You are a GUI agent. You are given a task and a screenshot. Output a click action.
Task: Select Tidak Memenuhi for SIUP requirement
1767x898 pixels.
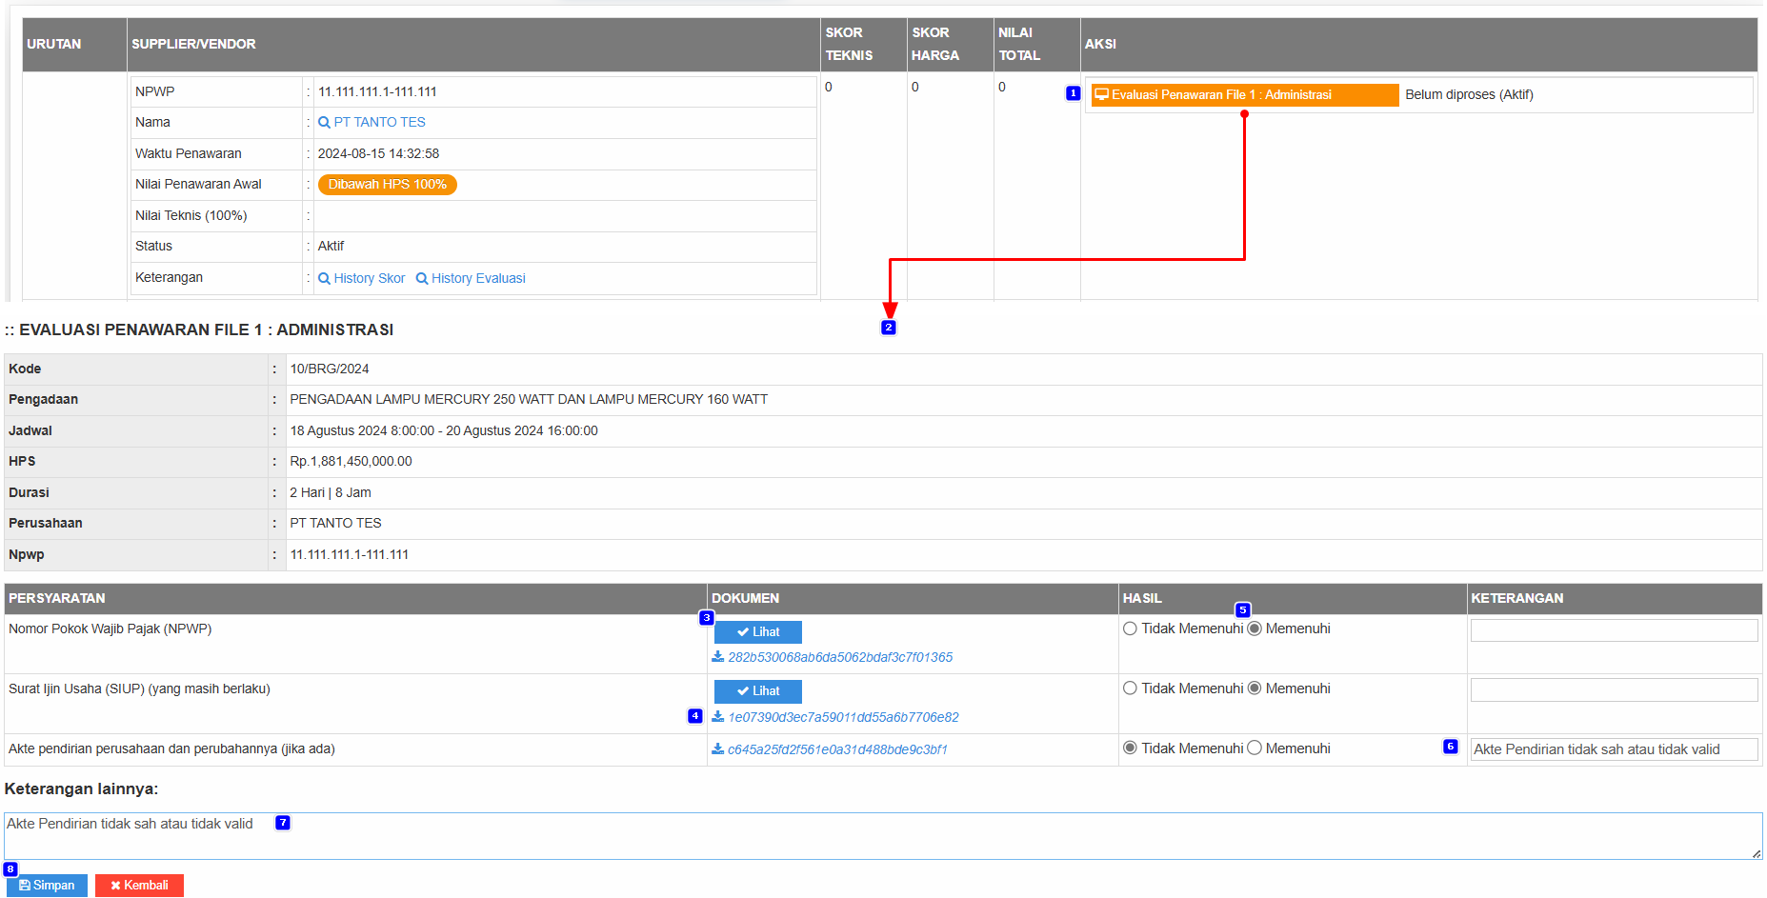click(x=1130, y=688)
